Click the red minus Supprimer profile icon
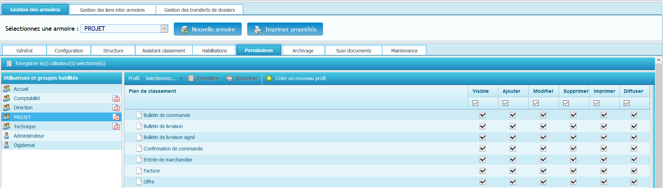 (230, 78)
